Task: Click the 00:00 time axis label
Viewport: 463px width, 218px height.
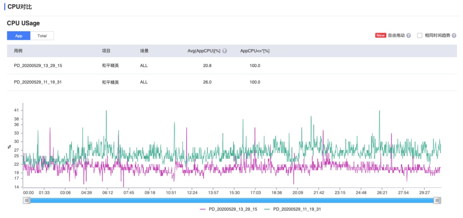Action: point(29,193)
